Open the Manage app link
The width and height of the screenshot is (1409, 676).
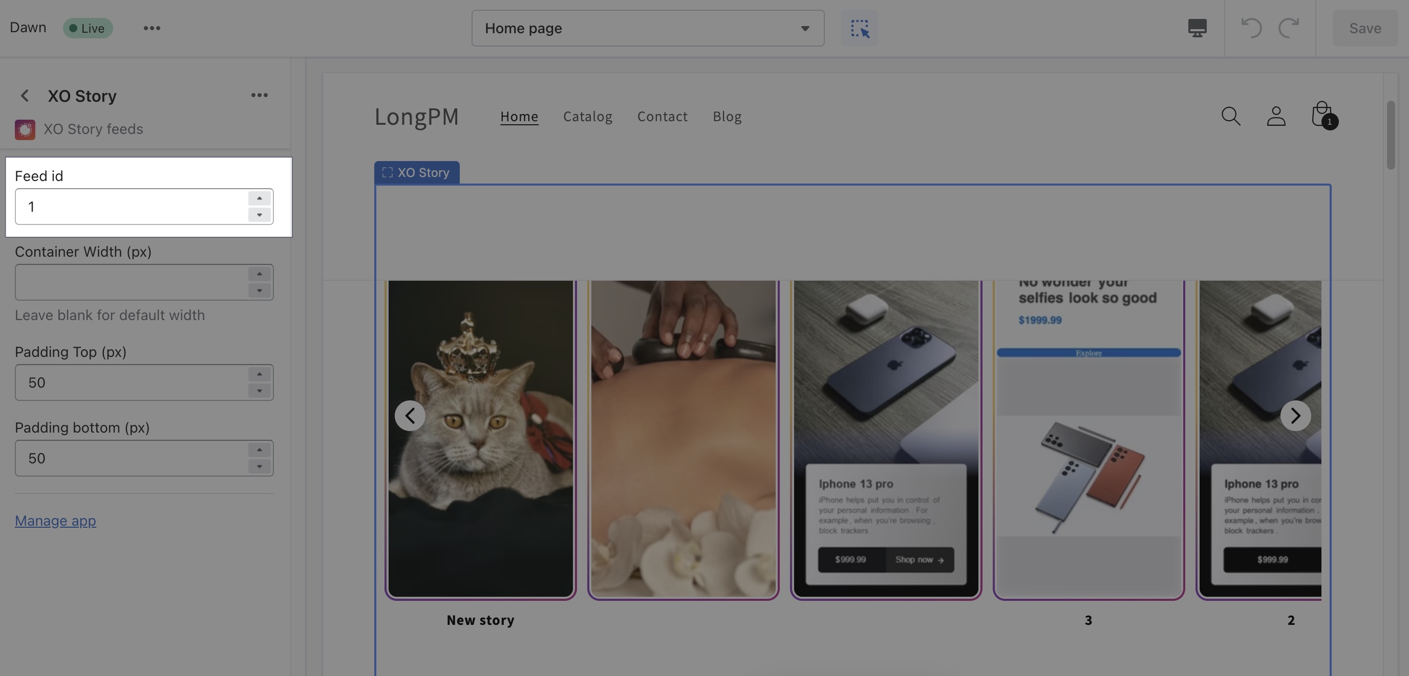[55, 520]
